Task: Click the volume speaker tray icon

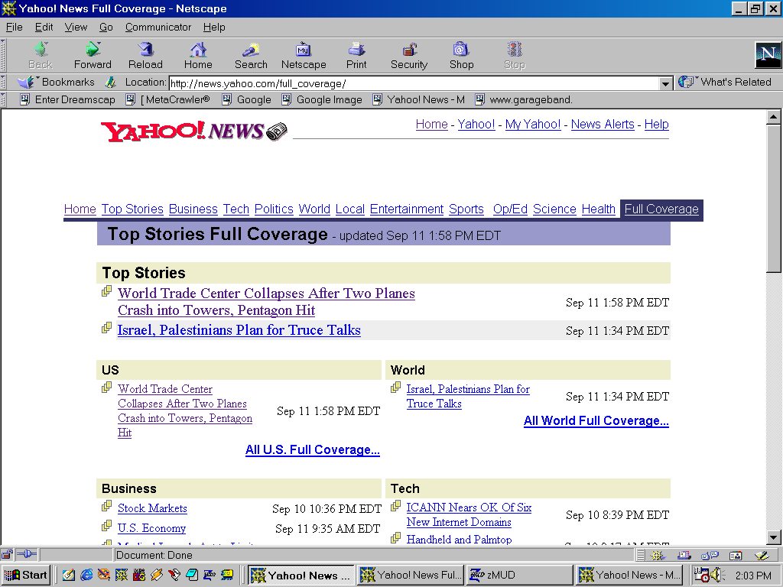Action: pos(717,576)
